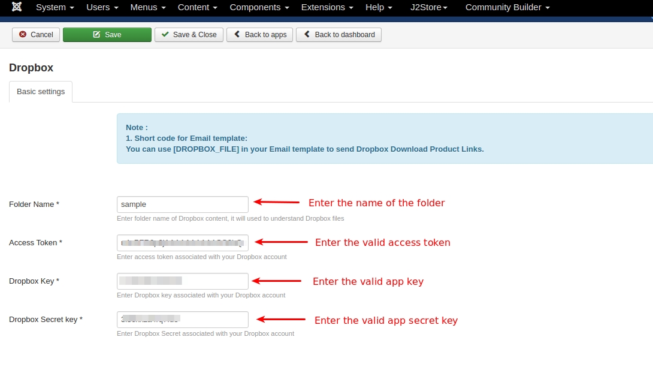The width and height of the screenshot is (653, 370).
Task: Click Back to apps chevron icon
Action: 237,34
